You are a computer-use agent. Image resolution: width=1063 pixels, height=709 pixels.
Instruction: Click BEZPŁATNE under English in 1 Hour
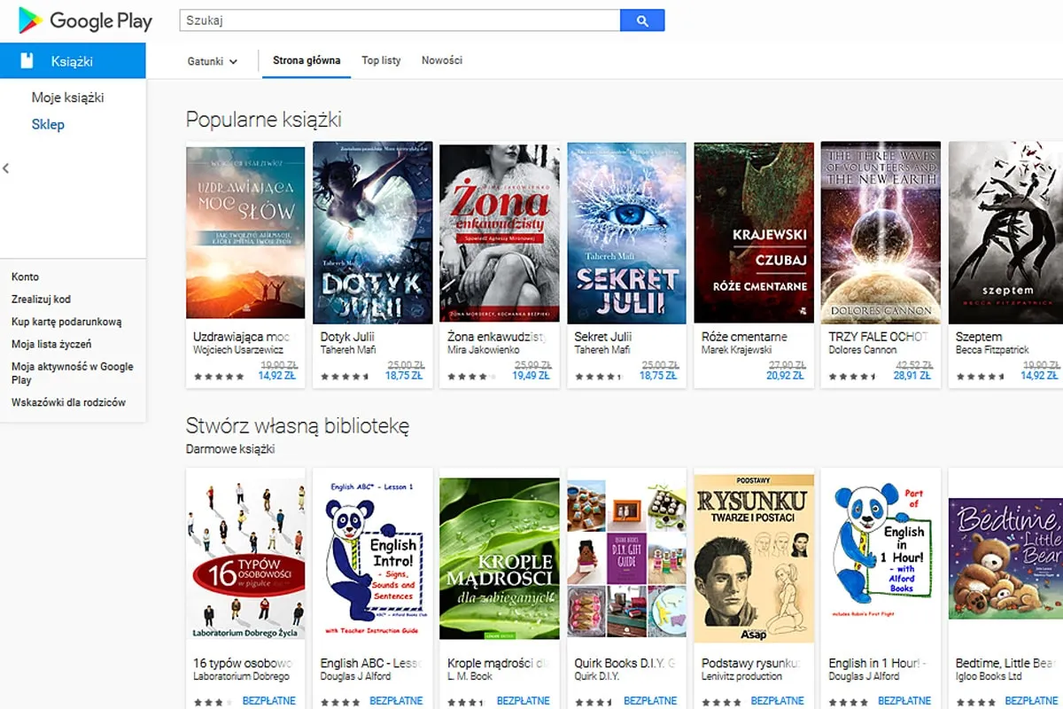pos(904,701)
